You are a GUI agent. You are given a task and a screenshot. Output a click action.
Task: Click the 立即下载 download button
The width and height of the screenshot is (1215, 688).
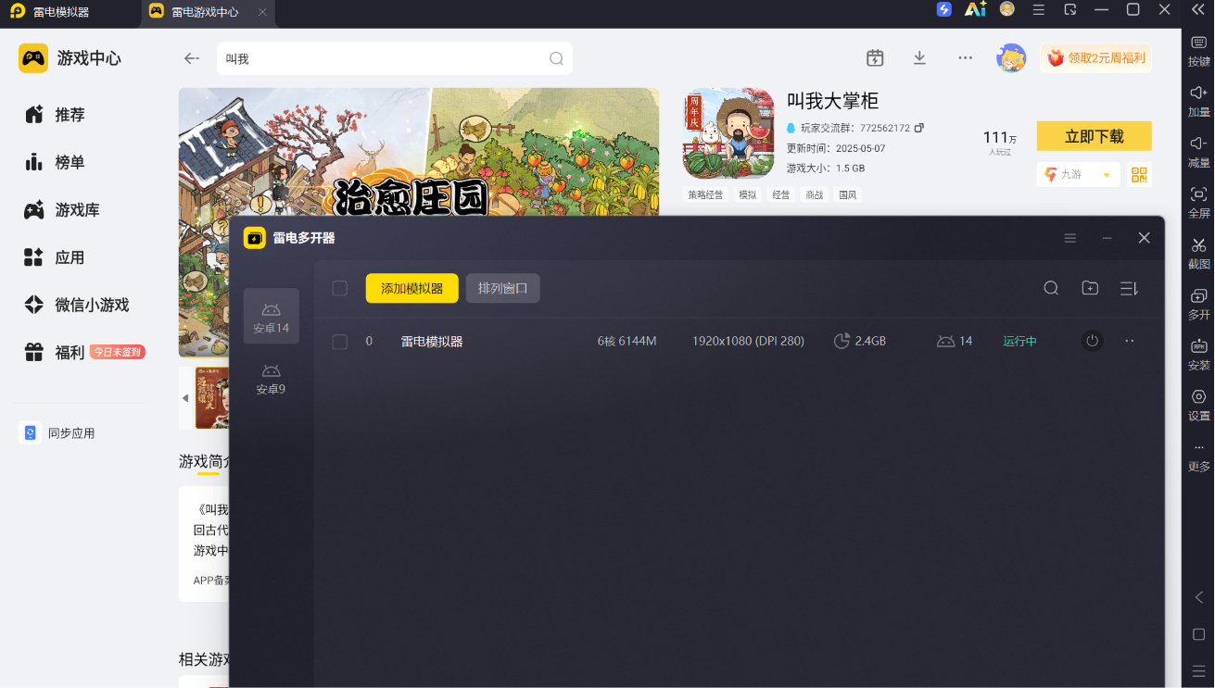tap(1094, 136)
